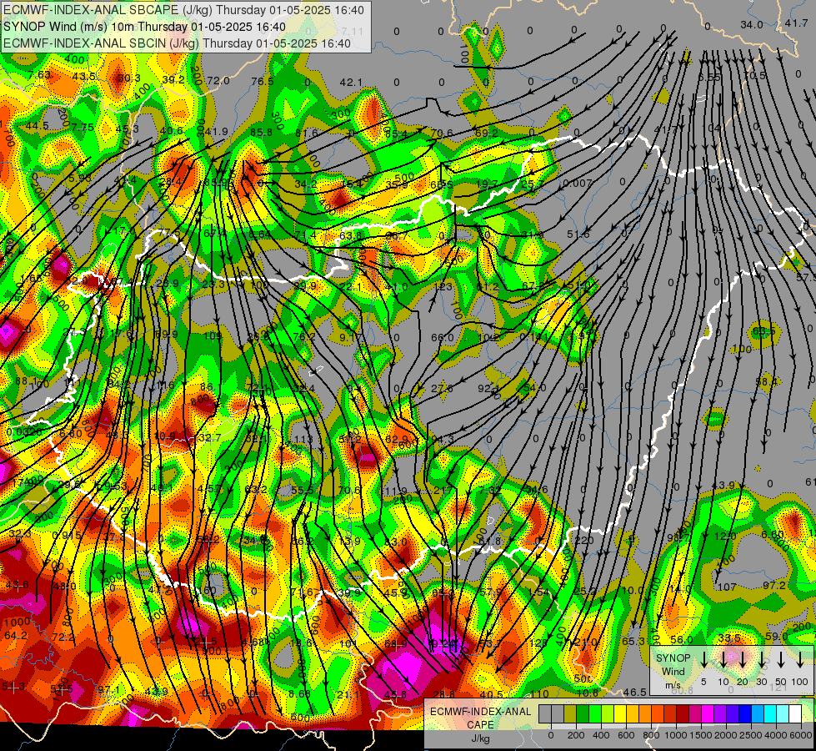The image size is (816, 751).
Task: Select the first gray CAPE legend swatch
Action: pyautogui.click(x=545, y=714)
